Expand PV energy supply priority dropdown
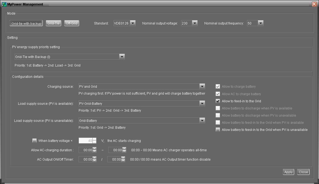 (122, 57)
